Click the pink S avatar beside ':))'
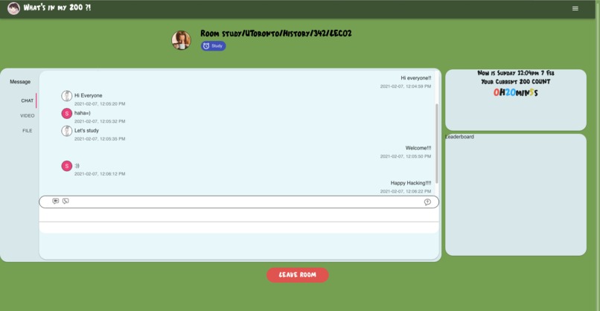 click(x=66, y=166)
